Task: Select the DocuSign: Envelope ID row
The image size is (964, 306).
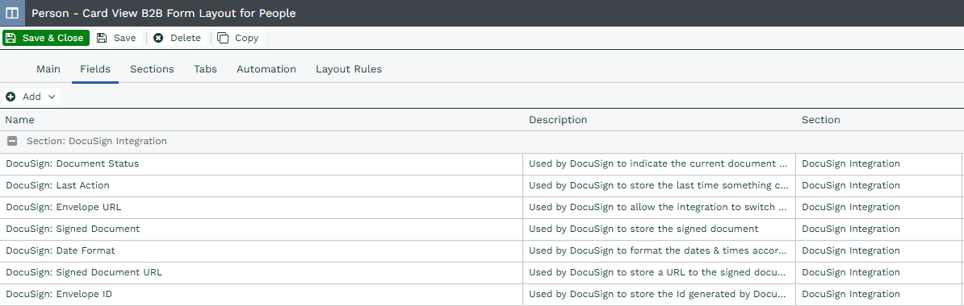Action: (482, 295)
